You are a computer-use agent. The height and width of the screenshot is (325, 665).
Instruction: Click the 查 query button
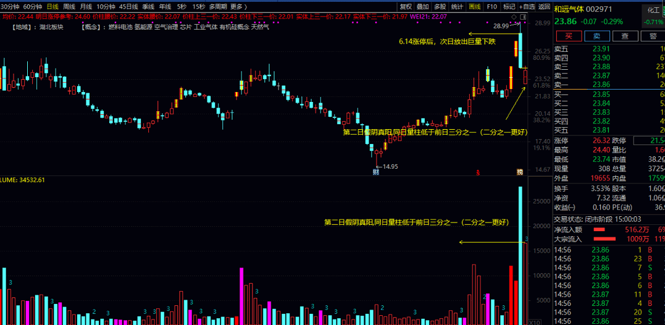coord(625,36)
